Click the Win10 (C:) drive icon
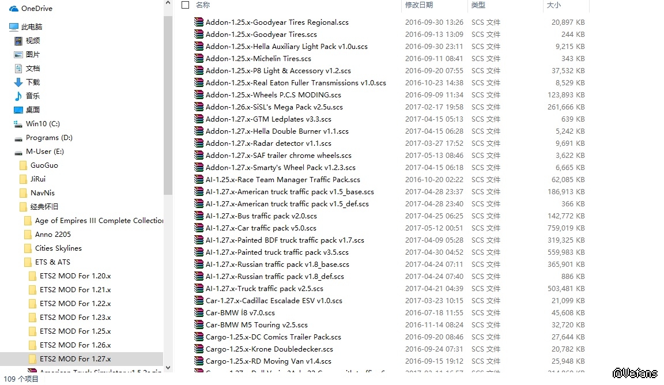The width and height of the screenshot is (664, 385). (18, 124)
